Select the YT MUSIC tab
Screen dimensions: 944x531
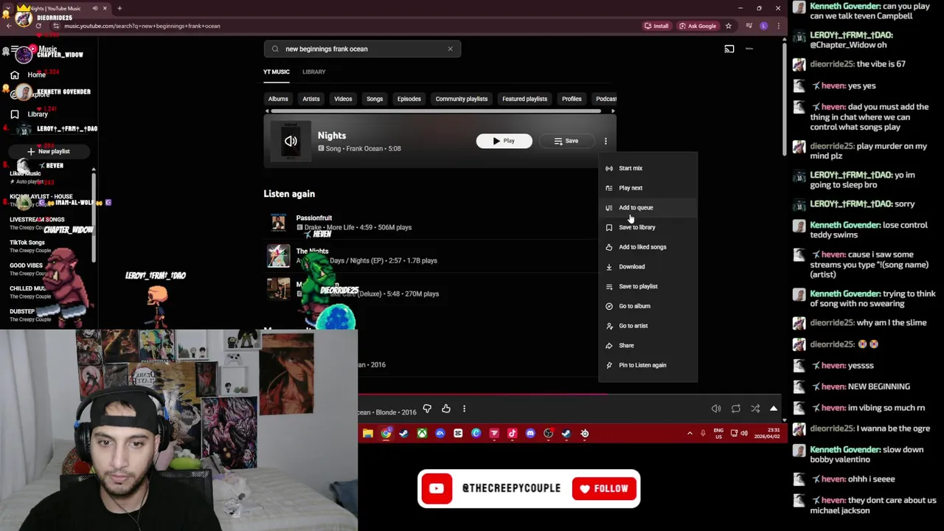[277, 72]
